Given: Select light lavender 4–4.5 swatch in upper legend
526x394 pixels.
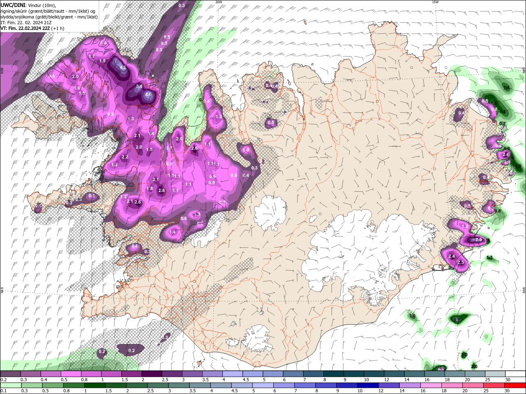Looking at the screenshot, I should coord(233,374).
